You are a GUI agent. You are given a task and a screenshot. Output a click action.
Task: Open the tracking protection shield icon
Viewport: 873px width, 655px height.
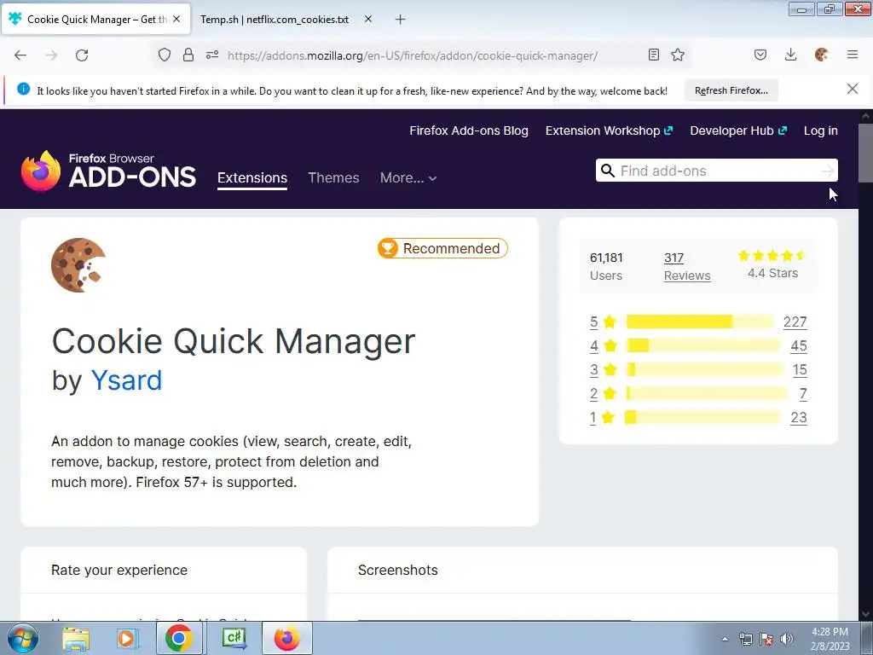pyautogui.click(x=165, y=55)
